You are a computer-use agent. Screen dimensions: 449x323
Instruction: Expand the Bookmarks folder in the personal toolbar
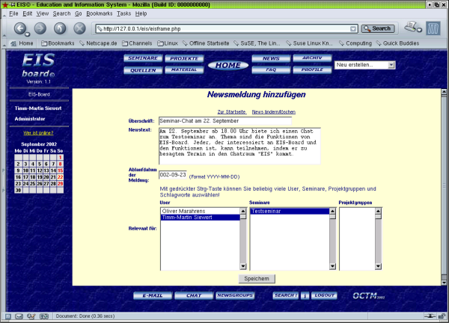57,43
